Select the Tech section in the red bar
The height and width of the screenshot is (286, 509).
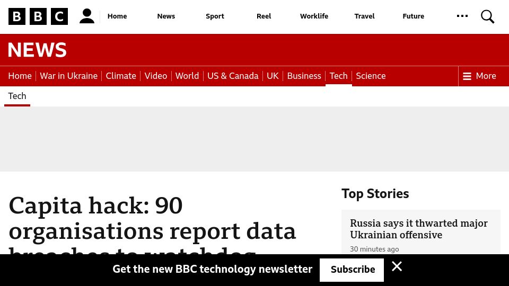tap(339, 76)
